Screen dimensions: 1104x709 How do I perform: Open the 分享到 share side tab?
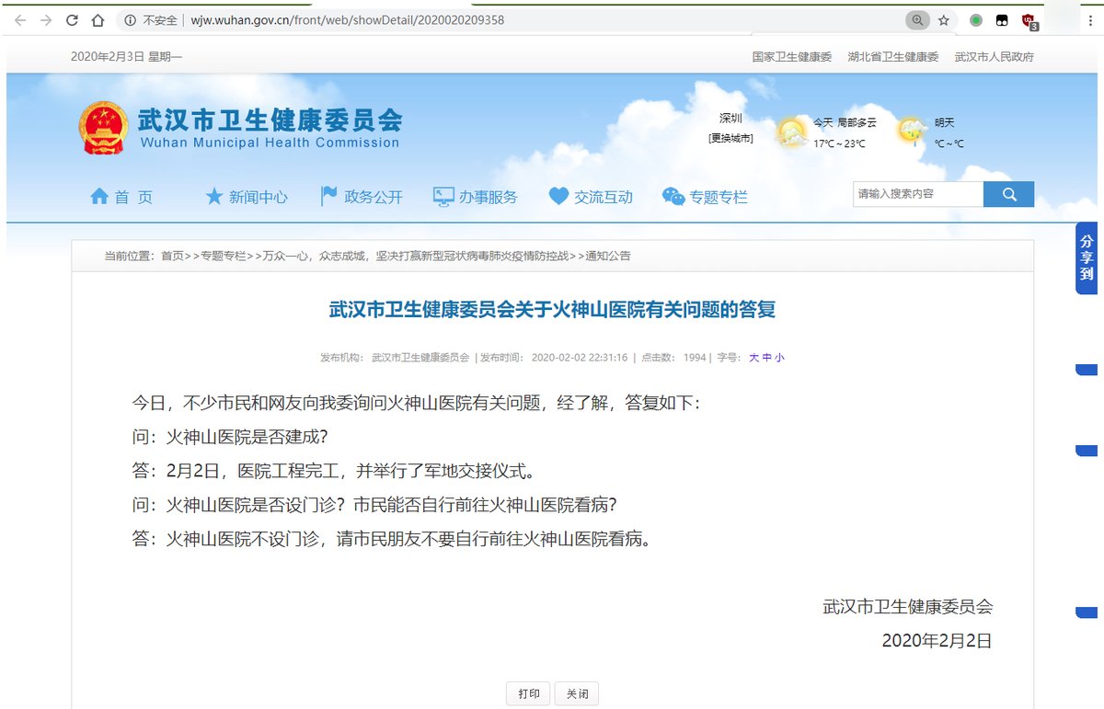click(1087, 257)
